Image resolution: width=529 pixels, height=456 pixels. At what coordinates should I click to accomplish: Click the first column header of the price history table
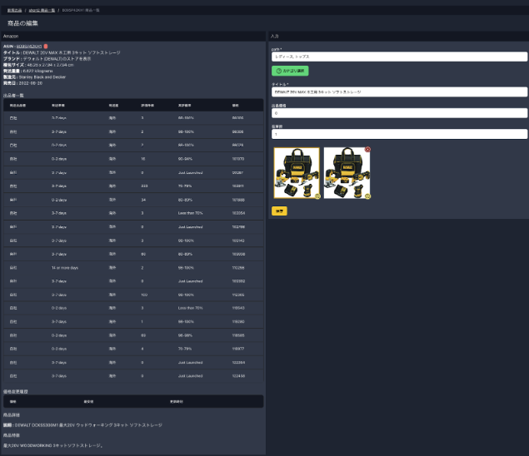coord(12,401)
